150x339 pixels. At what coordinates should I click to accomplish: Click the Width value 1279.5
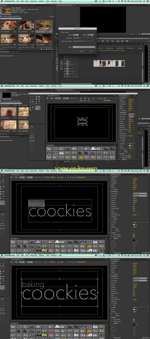click(135, 185)
